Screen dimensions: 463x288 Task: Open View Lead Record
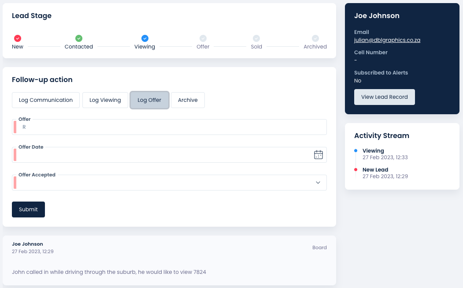[385, 97]
